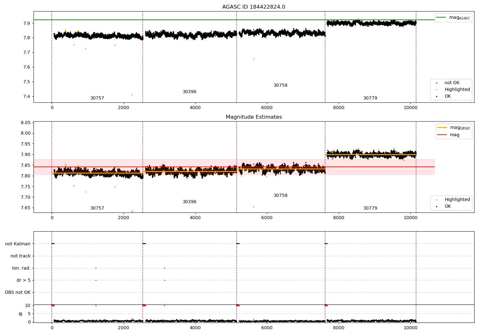Click the orange triangle marker at bottom of Magnitude Estimates plot
The height and width of the screenshot is (335, 479).
(132, 212)
